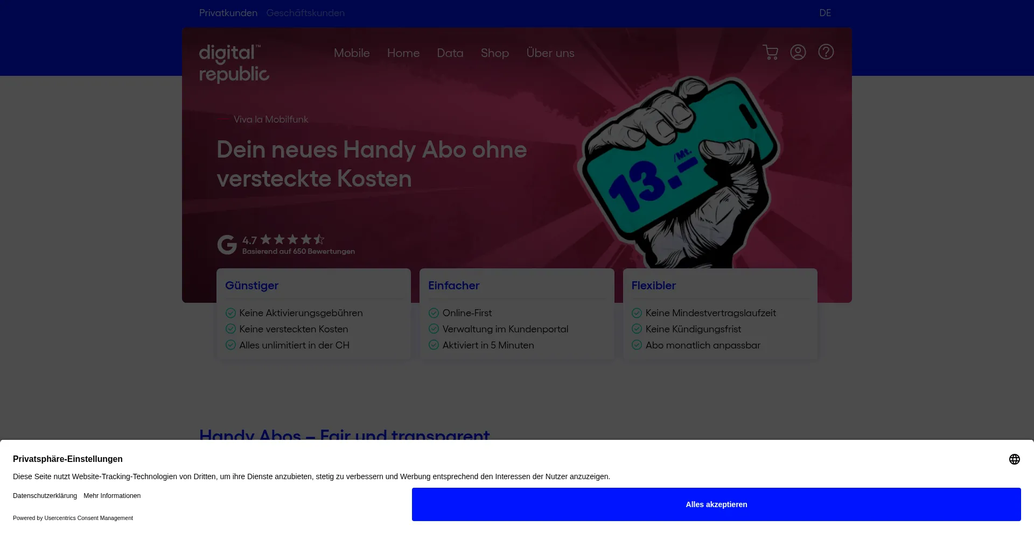Screen dimensions: 1034x534
Task: Open the help question mark icon
Action: pos(826,52)
